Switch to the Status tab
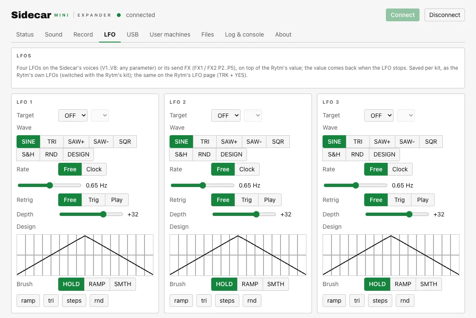The image size is (476, 318). click(x=25, y=34)
